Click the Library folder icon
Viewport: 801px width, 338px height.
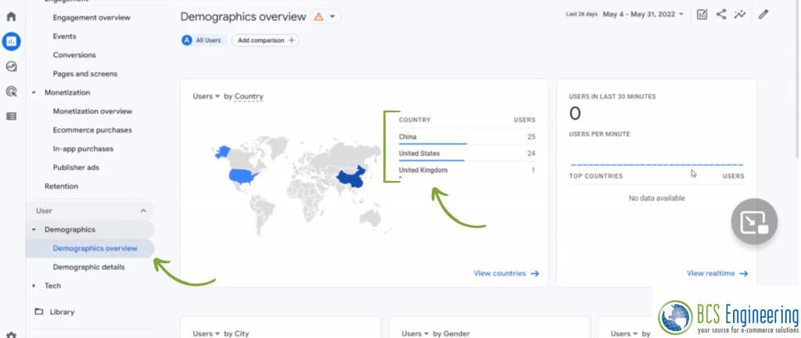pos(39,311)
